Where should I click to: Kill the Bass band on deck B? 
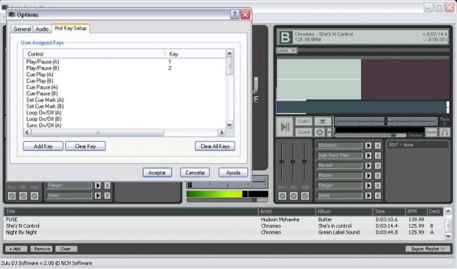pyautogui.click(x=282, y=196)
